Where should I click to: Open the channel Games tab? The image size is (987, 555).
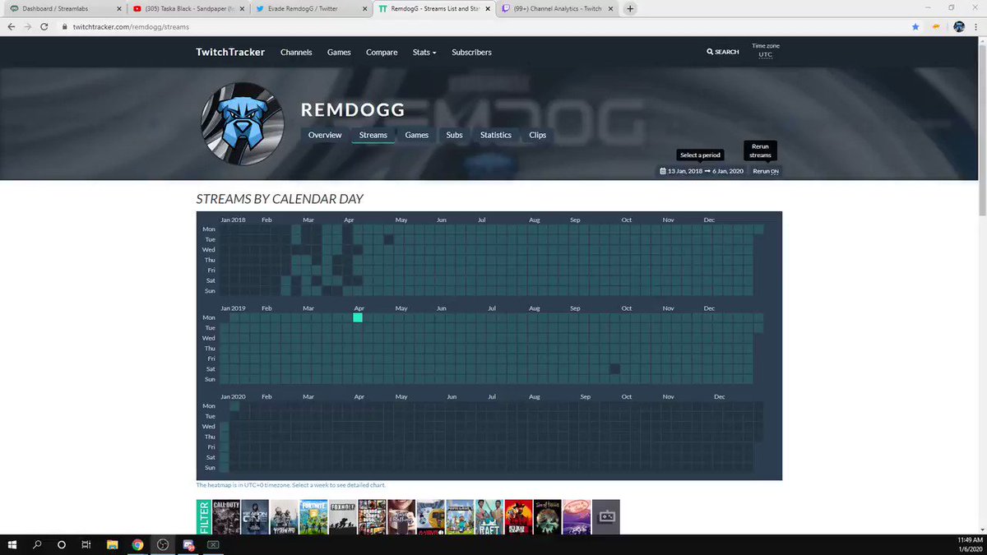pos(417,135)
